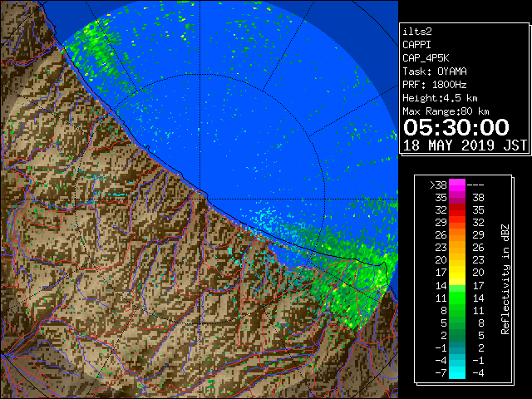Click the 'Reflectivity in dBZ' legend title

505,279
